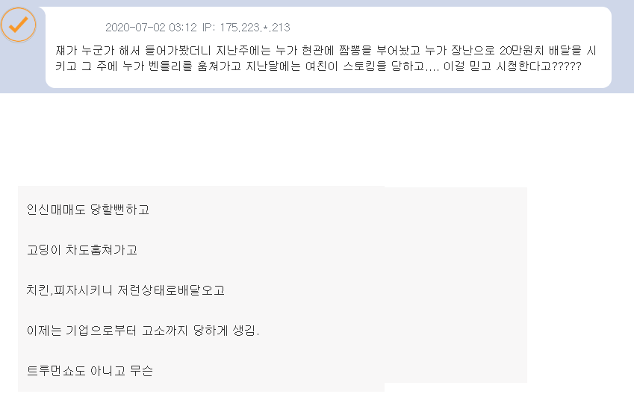
Task: Click the comment timestamp 2020-07-02 03:12
Action: click(150, 28)
